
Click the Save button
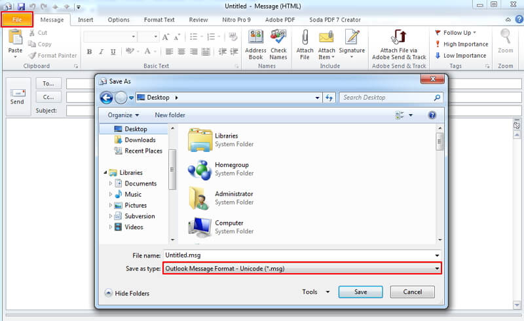[360, 292]
